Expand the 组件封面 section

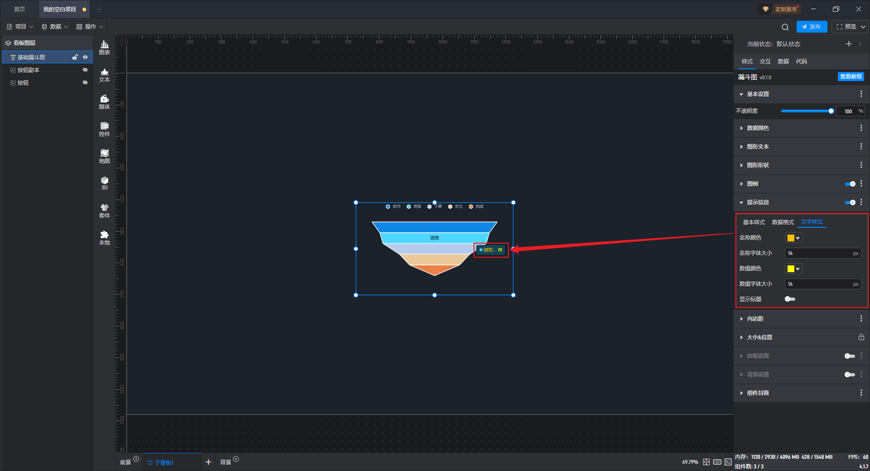pos(741,393)
